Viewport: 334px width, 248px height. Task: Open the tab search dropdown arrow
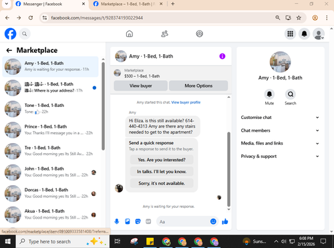pyautogui.click(x=6, y=4)
